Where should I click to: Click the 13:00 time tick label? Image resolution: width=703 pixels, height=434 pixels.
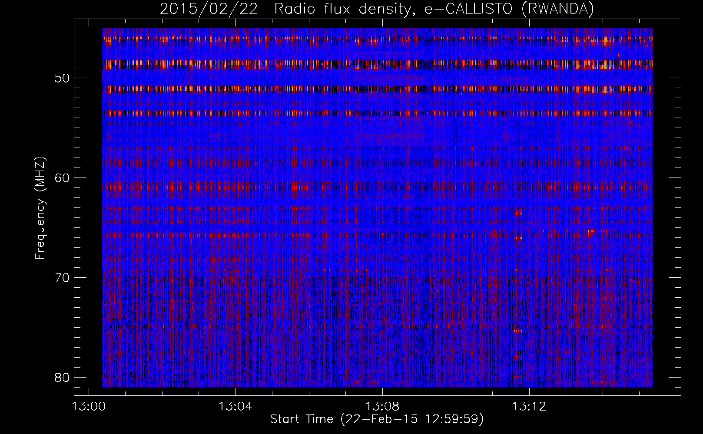[89, 407]
